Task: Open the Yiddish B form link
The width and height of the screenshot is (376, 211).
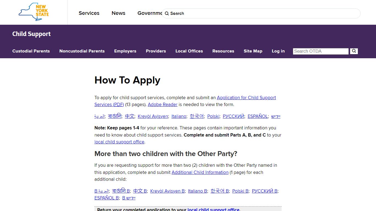Action: tap(129, 198)
